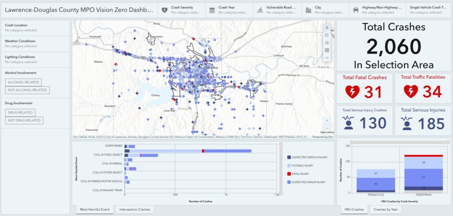Open the Weather Conditions dropdown
The height and width of the screenshot is (216, 453).
coord(35,43)
